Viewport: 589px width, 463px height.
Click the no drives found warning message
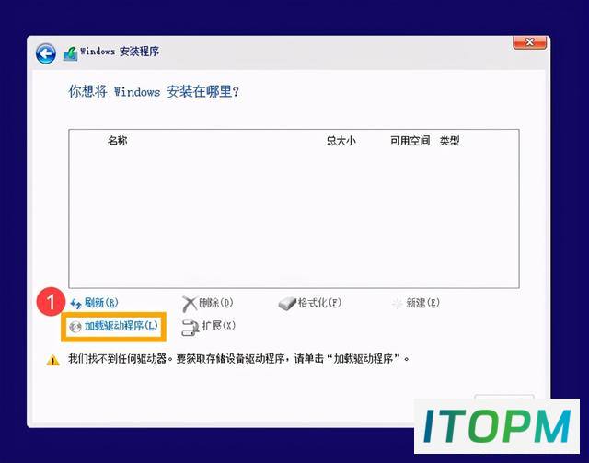(x=238, y=359)
